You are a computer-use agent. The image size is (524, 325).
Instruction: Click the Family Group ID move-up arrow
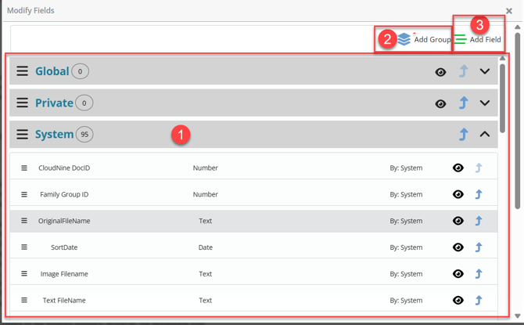pos(479,194)
